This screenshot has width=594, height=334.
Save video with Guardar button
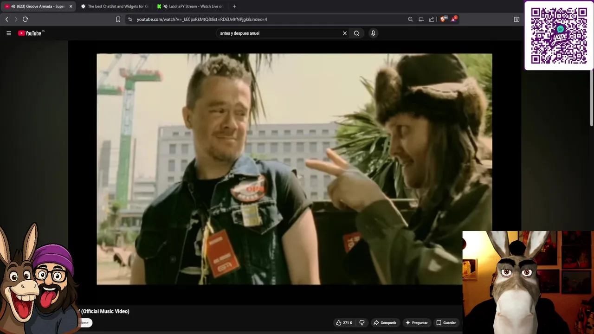click(x=445, y=323)
